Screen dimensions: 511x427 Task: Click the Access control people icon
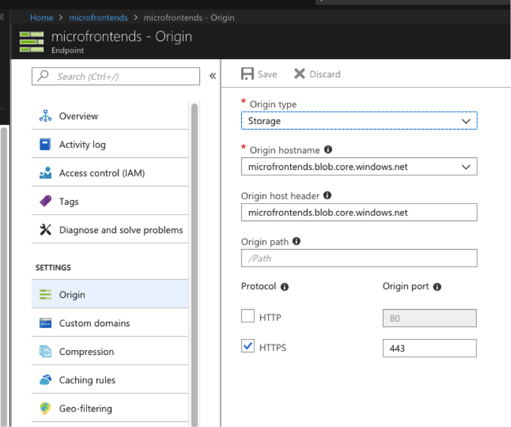tap(45, 173)
